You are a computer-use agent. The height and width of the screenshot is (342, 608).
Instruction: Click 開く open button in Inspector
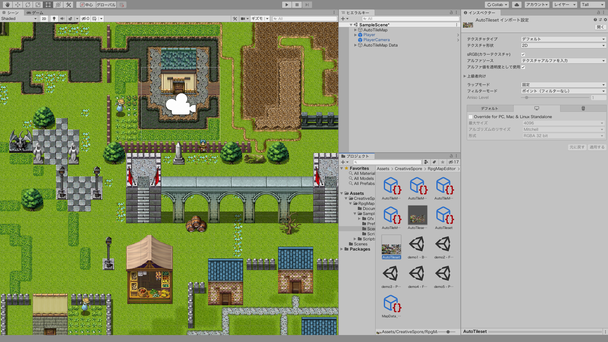click(600, 27)
